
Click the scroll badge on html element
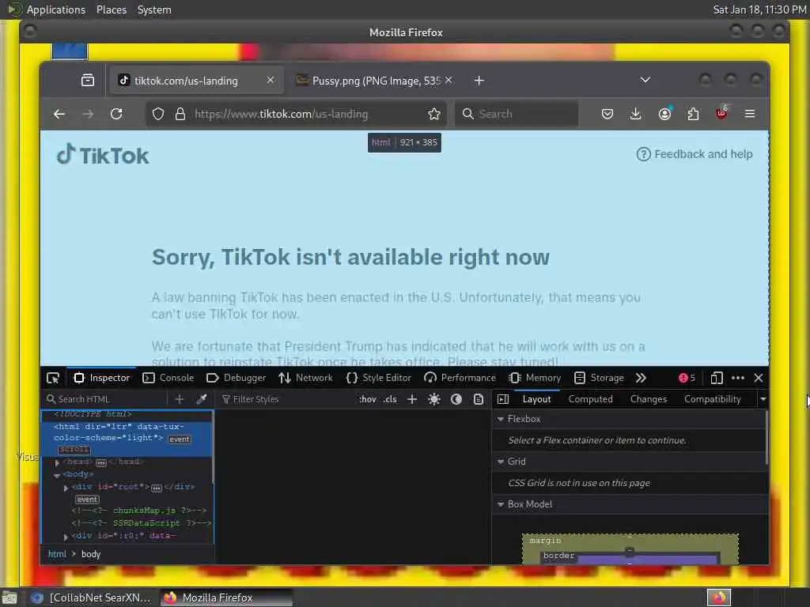[74, 450]
